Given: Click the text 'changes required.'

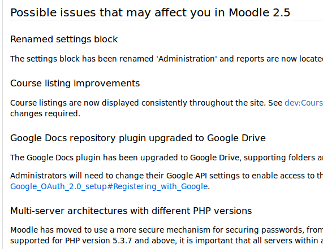Looking at the screenshot, I should coord(45,113).
